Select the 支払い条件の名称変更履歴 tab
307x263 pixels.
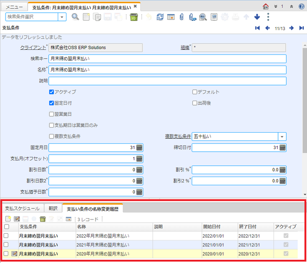click(93, 209)
